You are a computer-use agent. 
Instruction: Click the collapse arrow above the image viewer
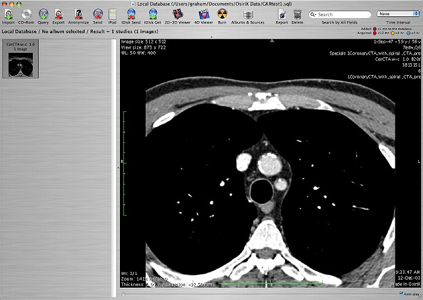click(211, 37)
